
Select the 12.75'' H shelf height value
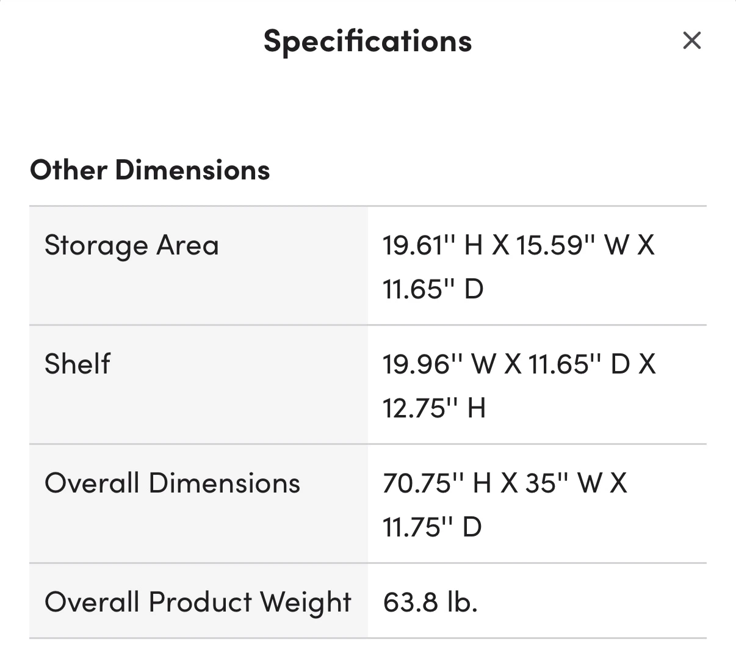(x=435, y=407)
